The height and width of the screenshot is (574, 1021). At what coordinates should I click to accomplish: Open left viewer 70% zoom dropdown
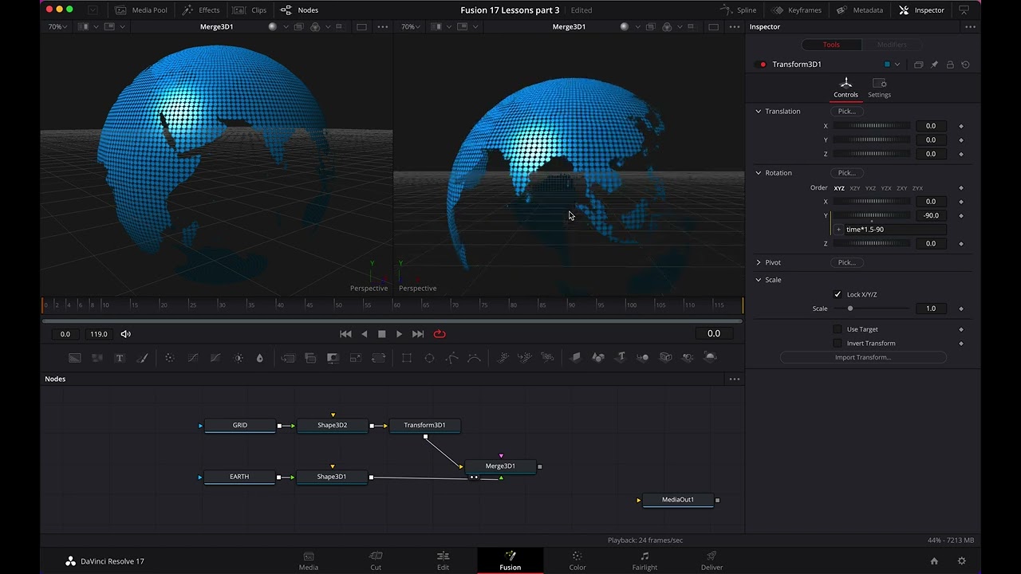(x=57, y=27)
